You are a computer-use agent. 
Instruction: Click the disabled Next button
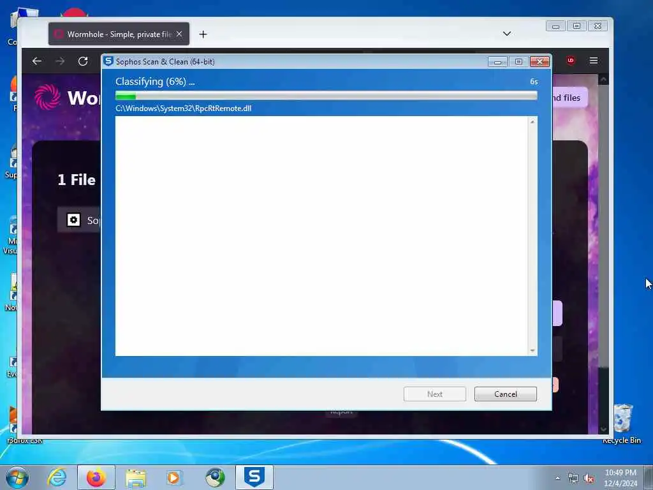(434, 394)
